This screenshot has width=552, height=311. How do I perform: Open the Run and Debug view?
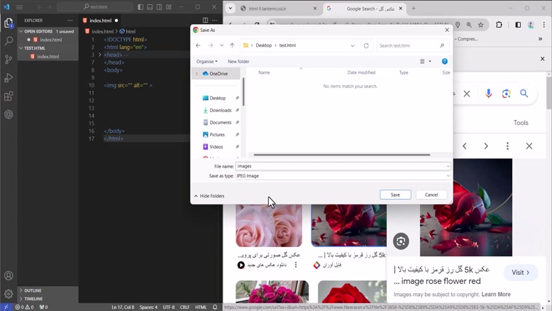click(9, 78)
